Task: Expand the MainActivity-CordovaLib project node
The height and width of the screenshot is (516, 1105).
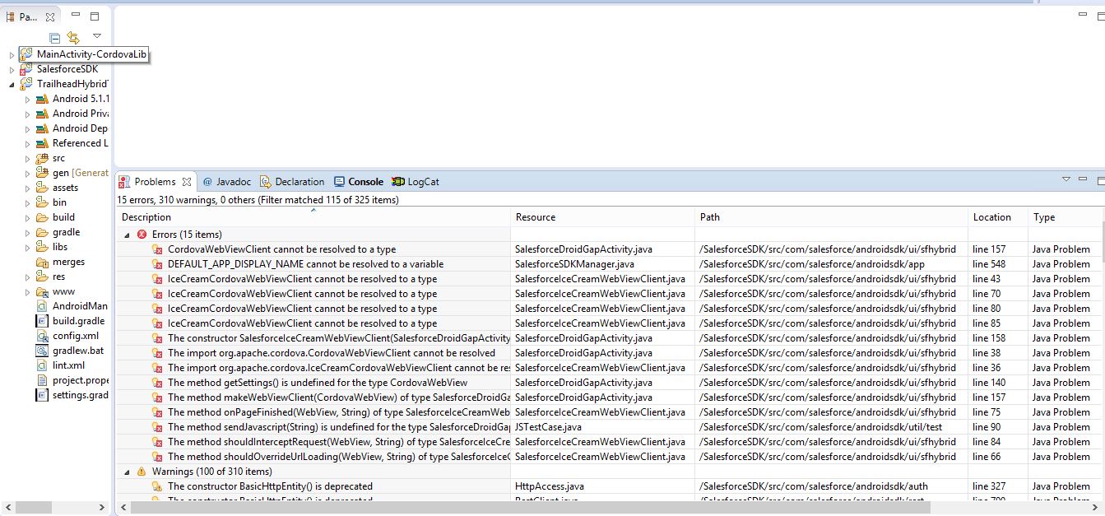Action: (12, 55)
